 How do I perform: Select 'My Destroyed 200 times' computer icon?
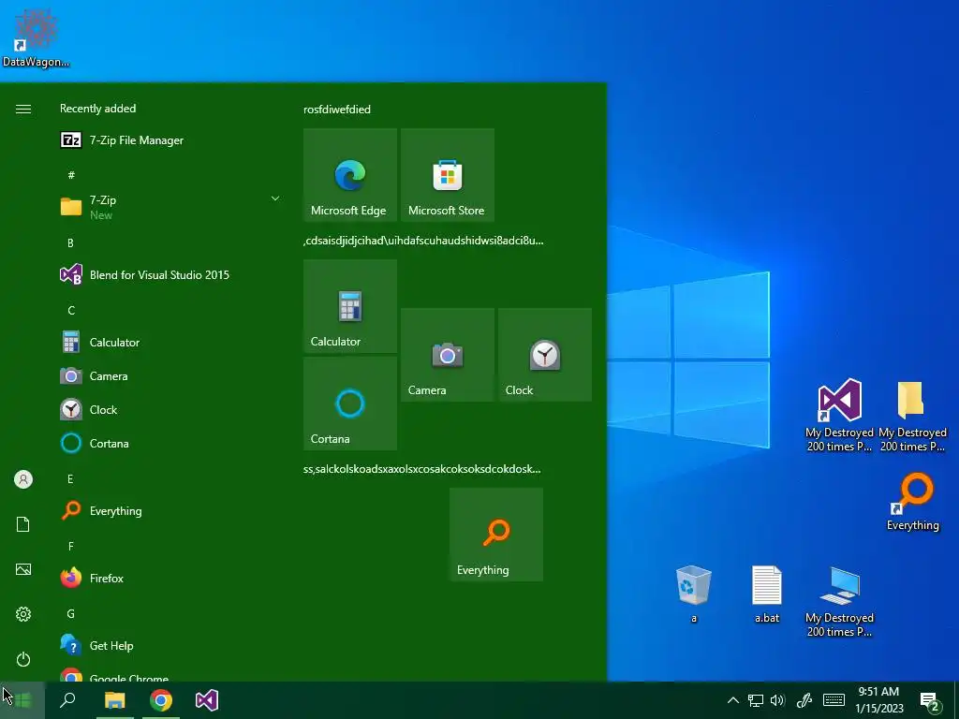click(x=839, y=601)
